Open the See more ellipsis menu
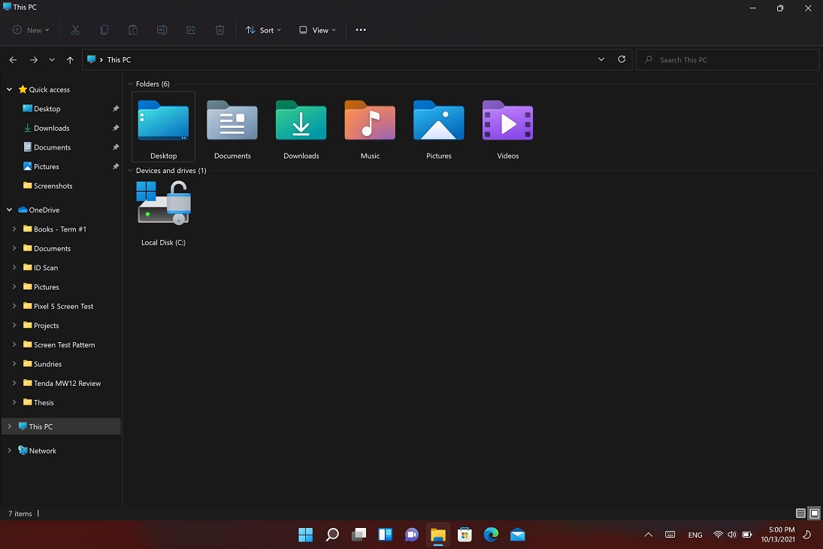The height and width of the screenshot is (549, 823). [361, 30]
